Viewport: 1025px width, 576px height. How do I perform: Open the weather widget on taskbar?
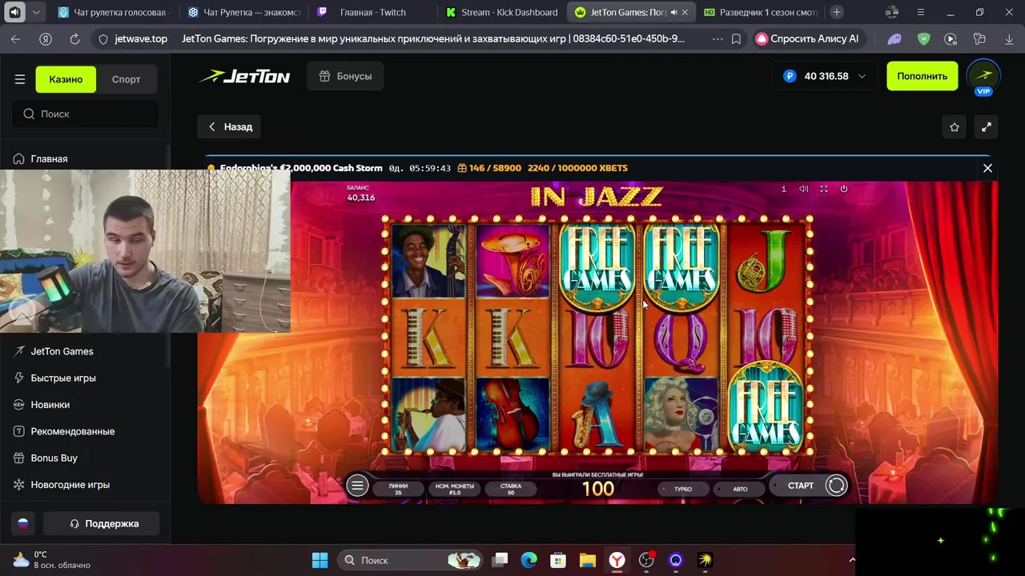[x=52, y=560]
